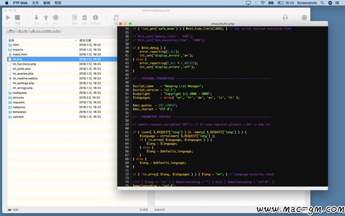Open the Screenshots menu bar item
Image resolution: width=345 pixels, height=216 pixels.
coord(307,3)
